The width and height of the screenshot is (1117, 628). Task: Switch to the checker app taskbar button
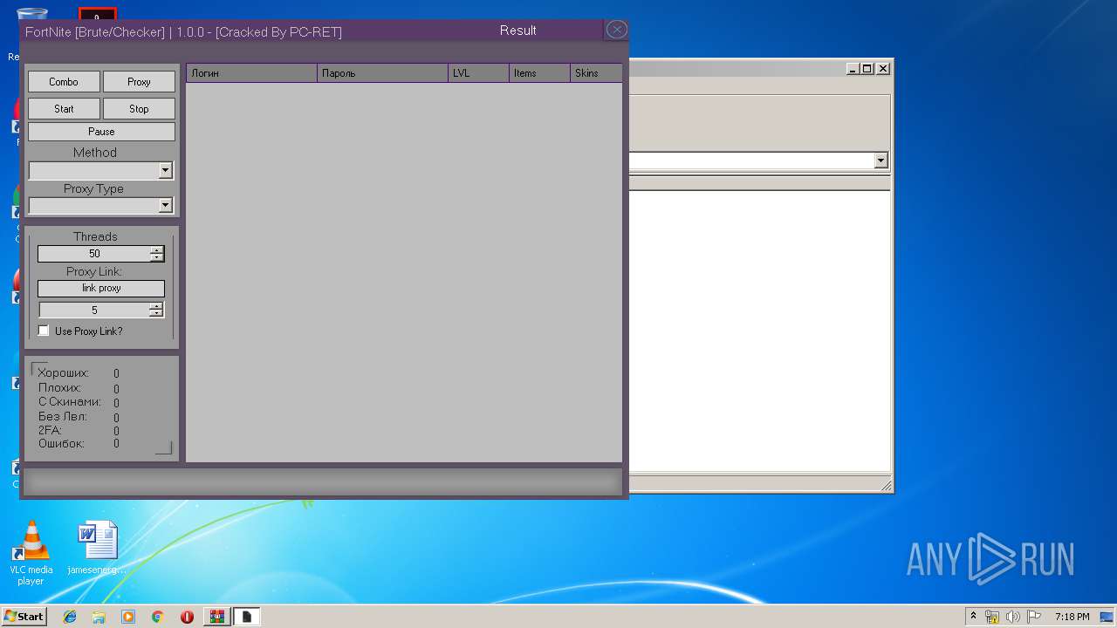tap(246, 617)
